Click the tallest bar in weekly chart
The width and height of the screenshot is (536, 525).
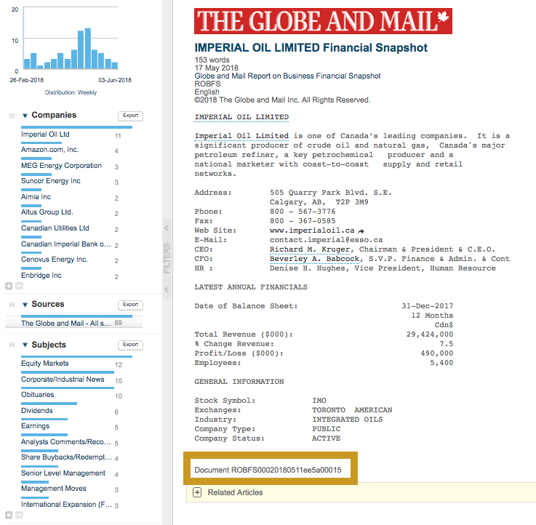tap(88, 49)
